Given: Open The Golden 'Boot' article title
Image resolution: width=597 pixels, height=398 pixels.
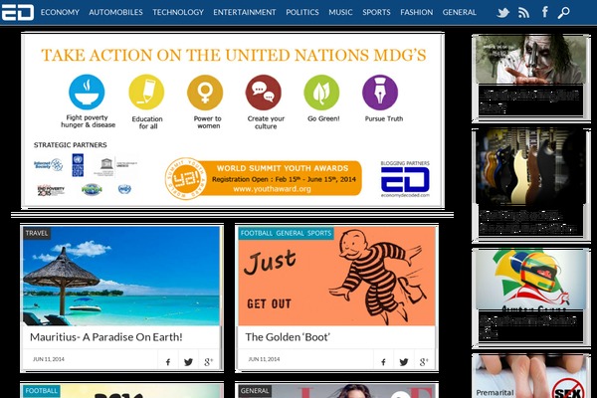Looking at the screenshot, I should 288,337.
